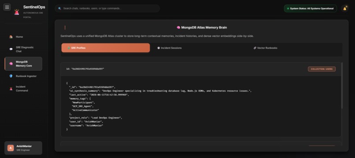Click the SRE Diagnostic Chat bubble icon
Image resolution: width=355 pixels, height=158 pixels.
(x=11, y=49)
